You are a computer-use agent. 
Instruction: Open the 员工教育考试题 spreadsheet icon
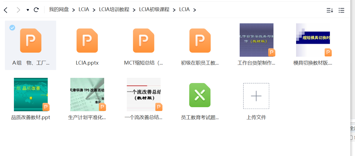[200, 95]
